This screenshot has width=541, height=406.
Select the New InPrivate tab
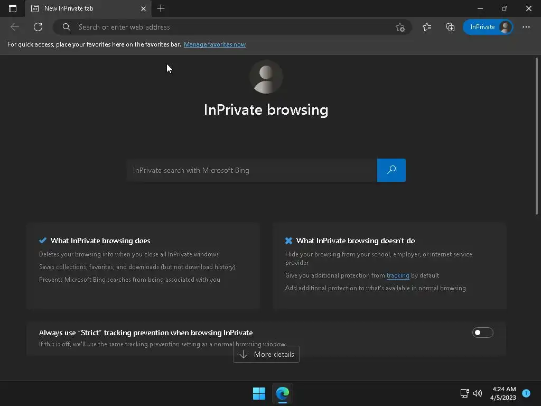click(x=88, y=8)
